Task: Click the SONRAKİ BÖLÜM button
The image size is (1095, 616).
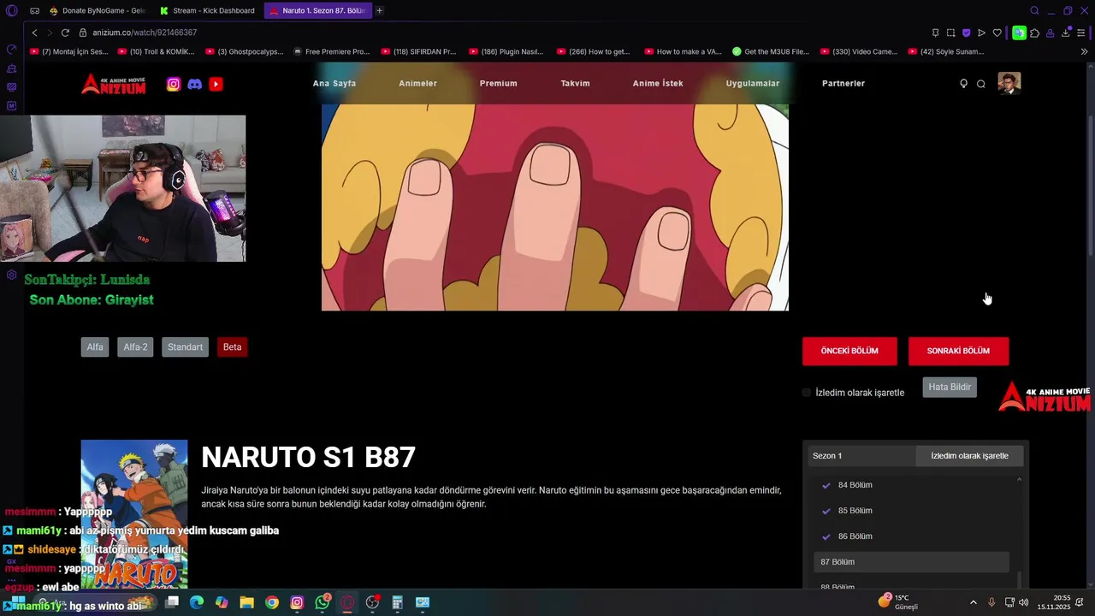Action: (958, 351)
